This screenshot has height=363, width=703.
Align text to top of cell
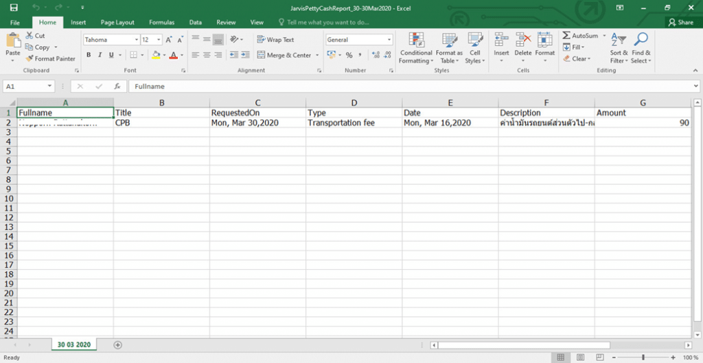tap(195, 39)
